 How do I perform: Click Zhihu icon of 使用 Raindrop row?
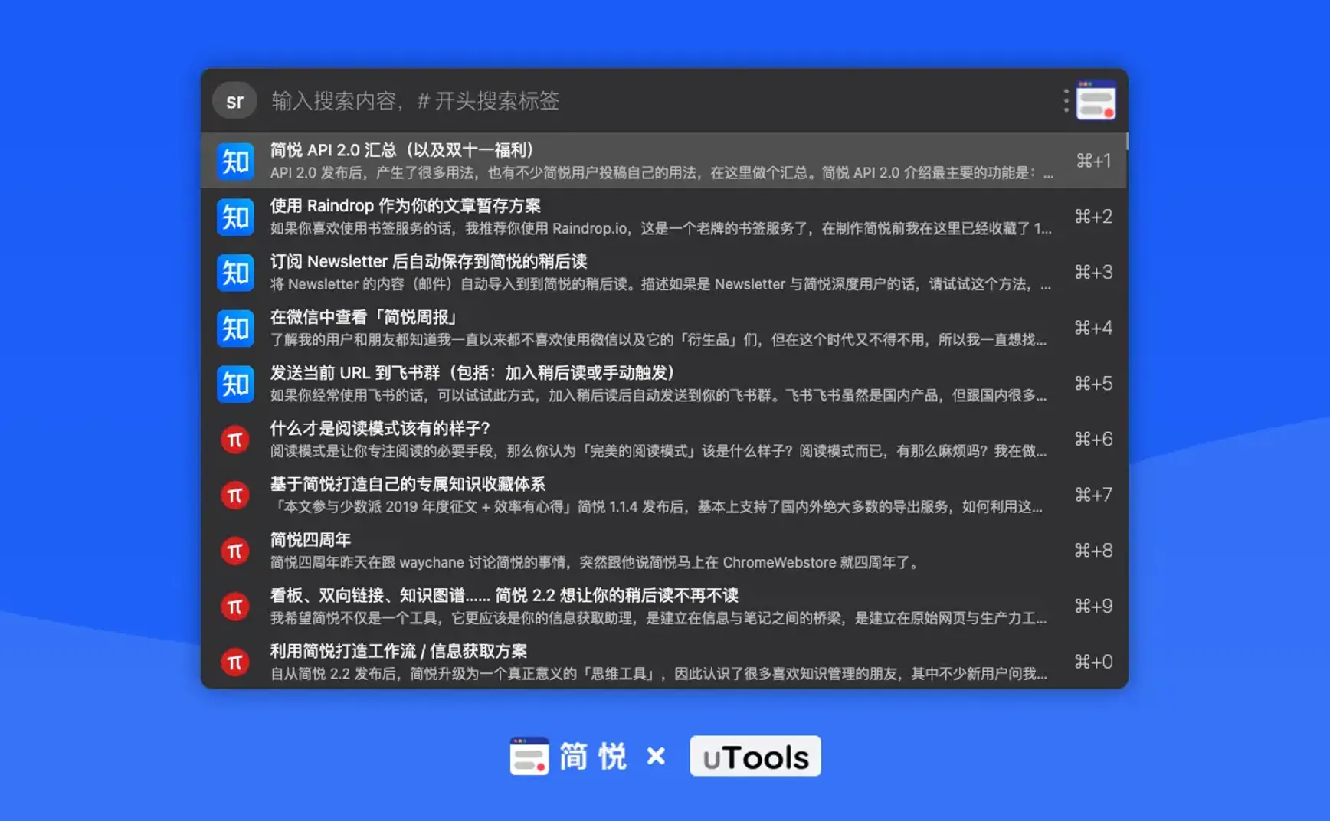(235, 217)
